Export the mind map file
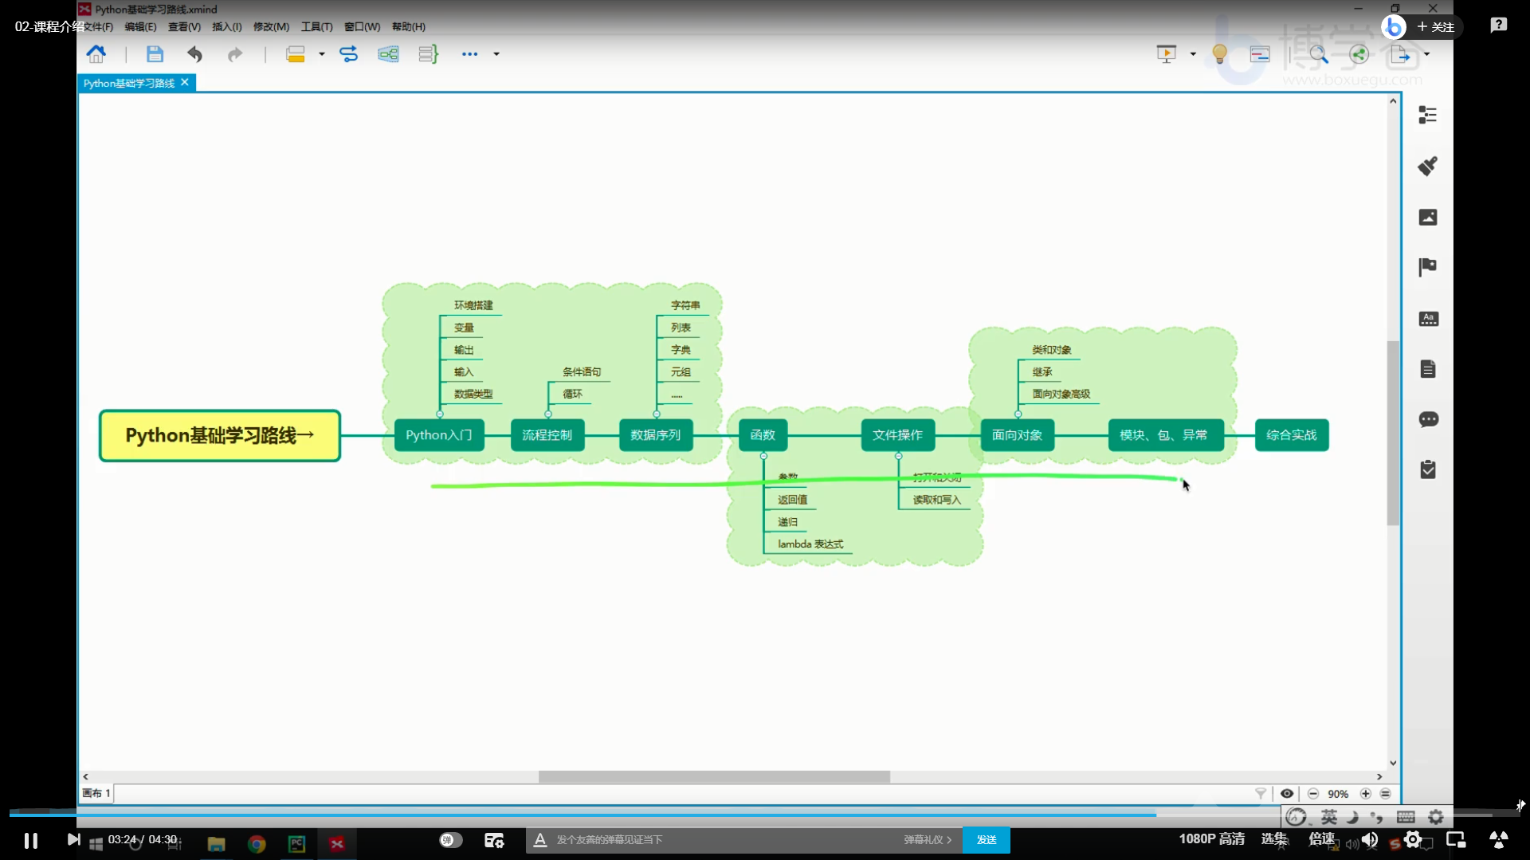Screen dimensions: 1530x860 pyautogui.click(x=1400, y=54)
